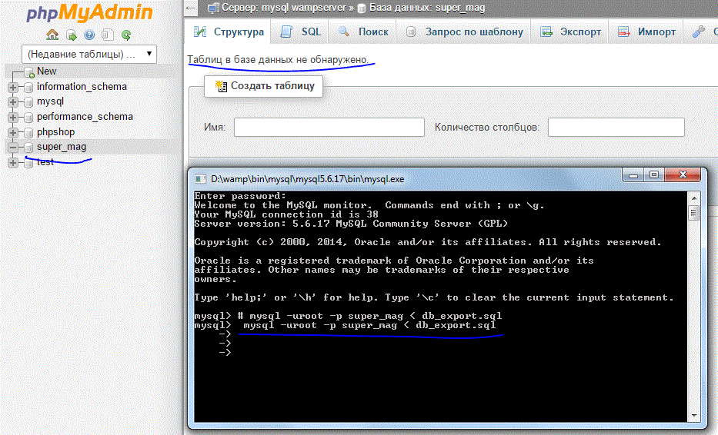718x435 pixels.
Task: Click the pages documentation icon in sidebar
Action: pyautogui.click(x=108, y=35)
